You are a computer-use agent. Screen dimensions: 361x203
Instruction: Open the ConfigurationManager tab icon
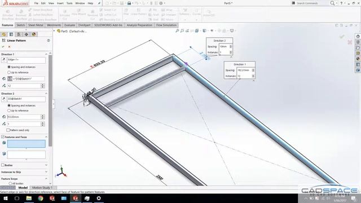tap(19, 34)
